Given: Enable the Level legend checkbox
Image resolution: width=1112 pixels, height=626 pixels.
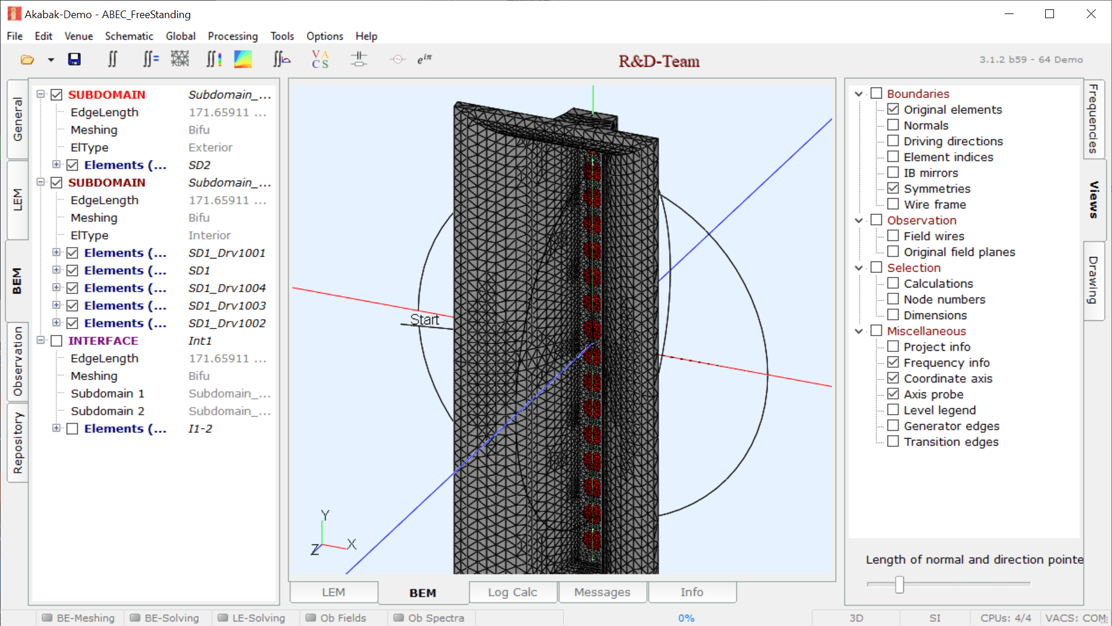Looking at the screenshot, I should [x=893, y=409].
